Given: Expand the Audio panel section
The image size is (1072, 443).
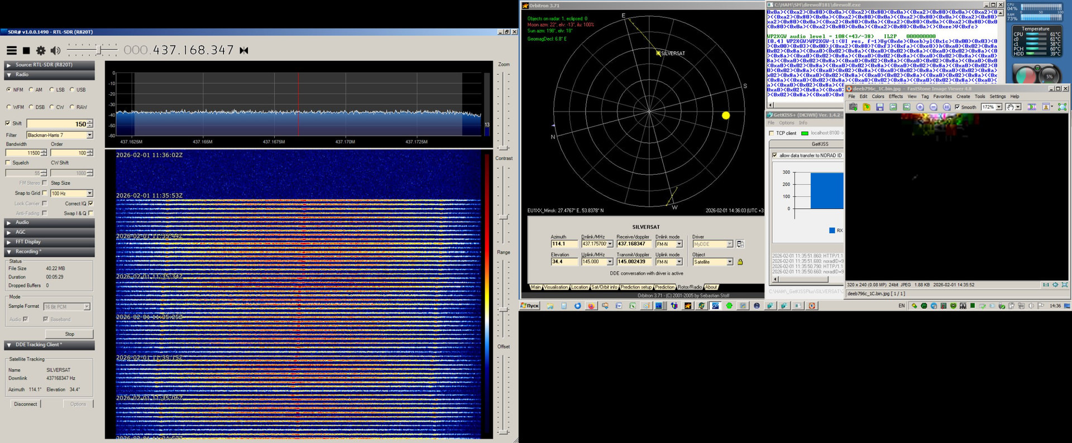Looking at the screenshot, I should 22,222.
